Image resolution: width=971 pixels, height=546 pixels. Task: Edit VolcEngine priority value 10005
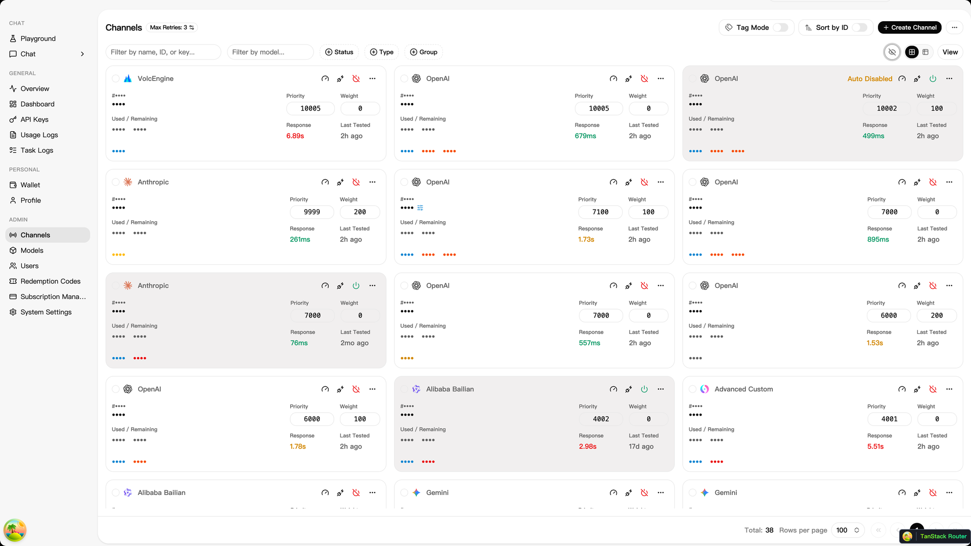(x=311, y=109)
